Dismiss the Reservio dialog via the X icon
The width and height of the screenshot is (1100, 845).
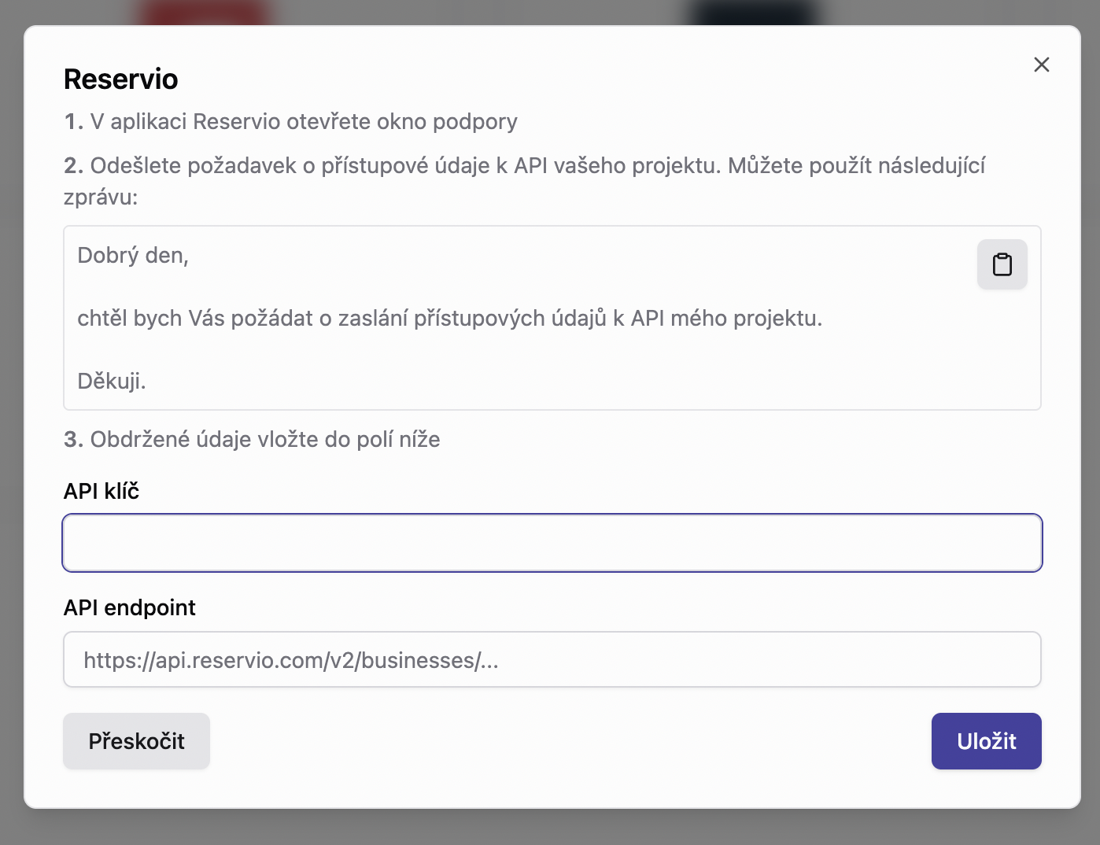pos(1042,65)
